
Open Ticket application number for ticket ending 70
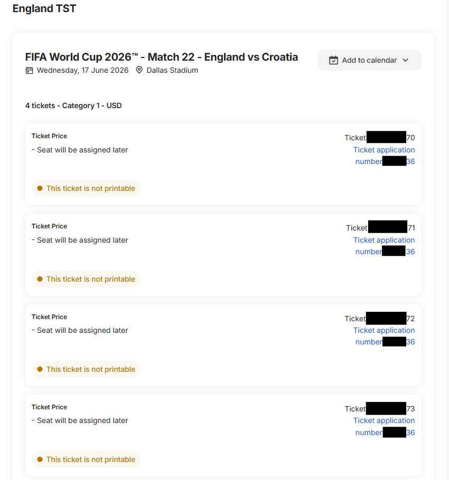coord(384,155)
